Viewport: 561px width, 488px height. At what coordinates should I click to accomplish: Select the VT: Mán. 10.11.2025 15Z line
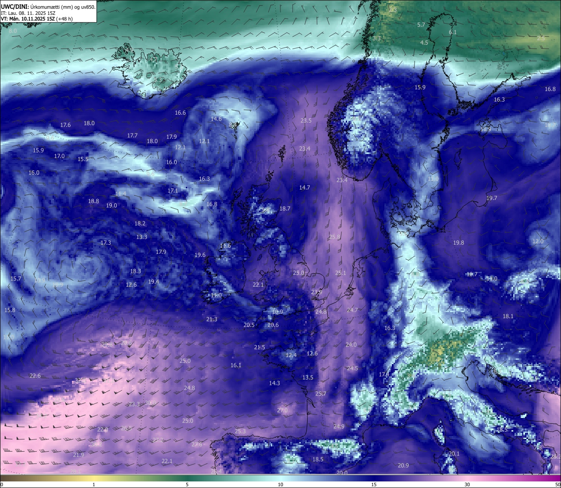(36, 19)
